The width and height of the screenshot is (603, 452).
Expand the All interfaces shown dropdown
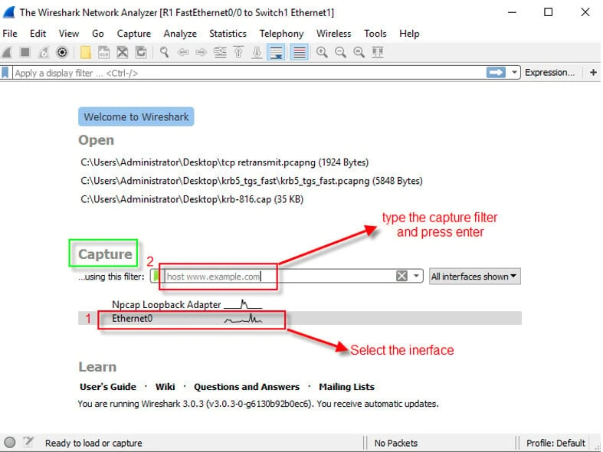[x=474, y=277]
